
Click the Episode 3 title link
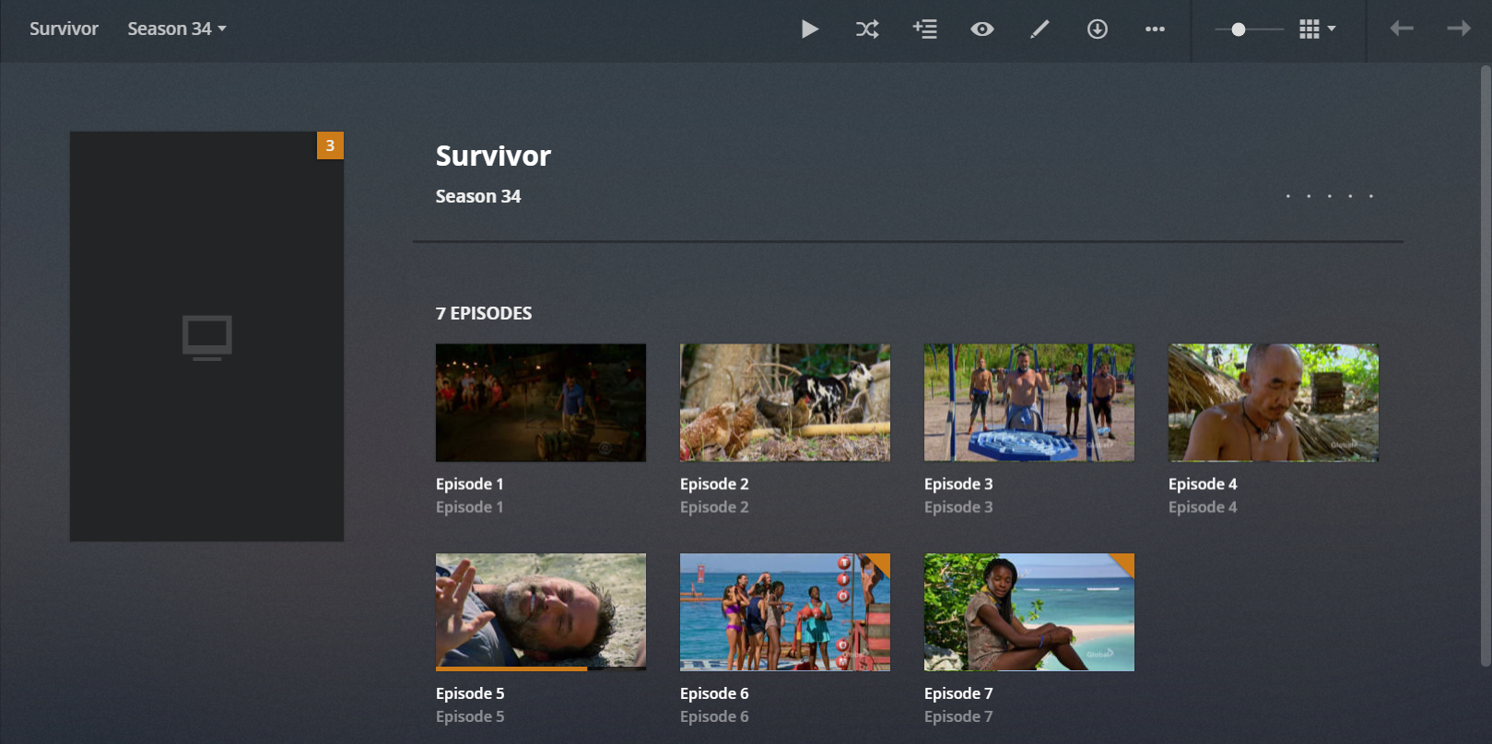957,484
